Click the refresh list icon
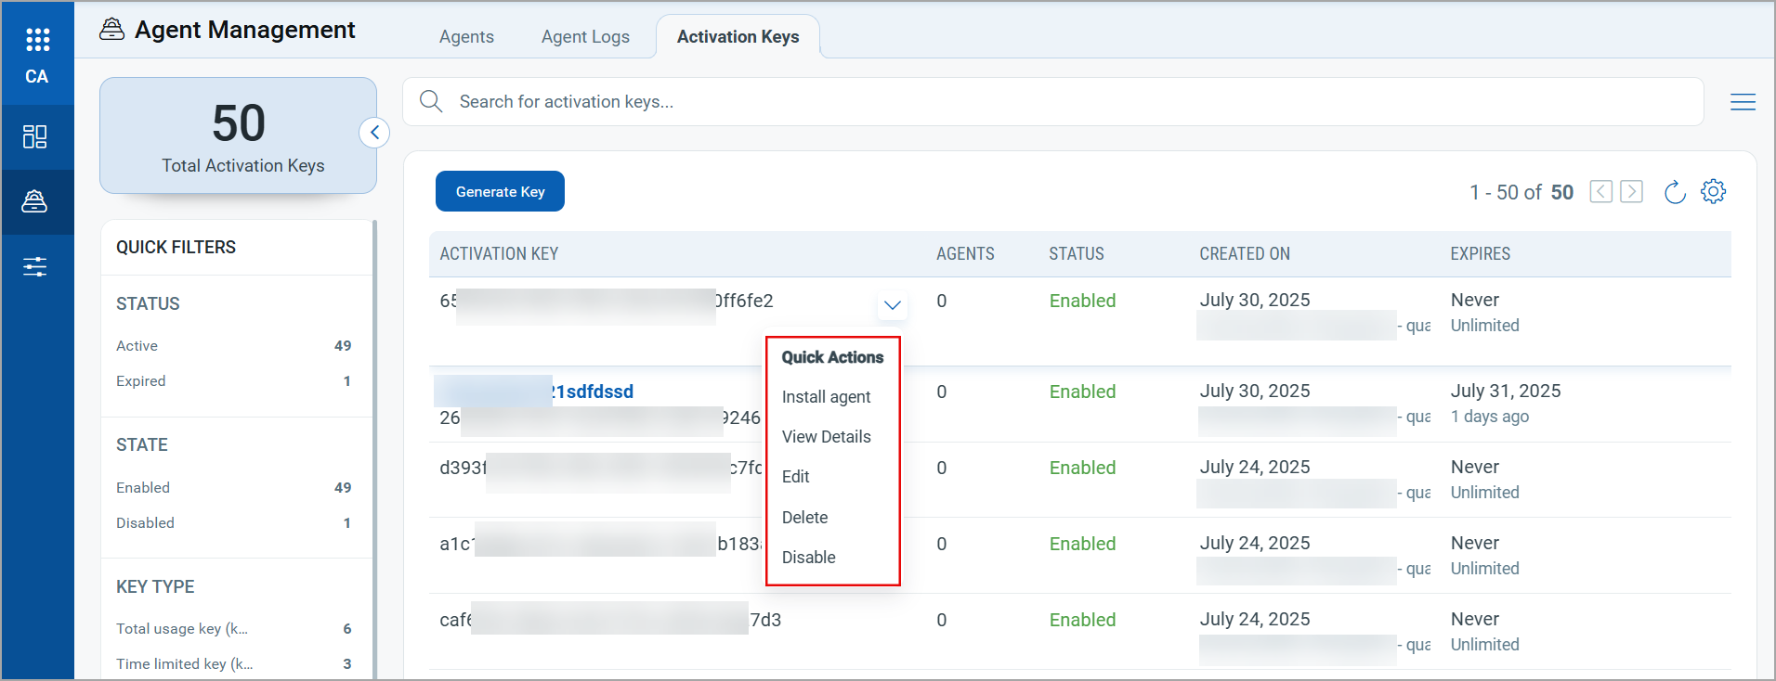 click(1674, 192)
